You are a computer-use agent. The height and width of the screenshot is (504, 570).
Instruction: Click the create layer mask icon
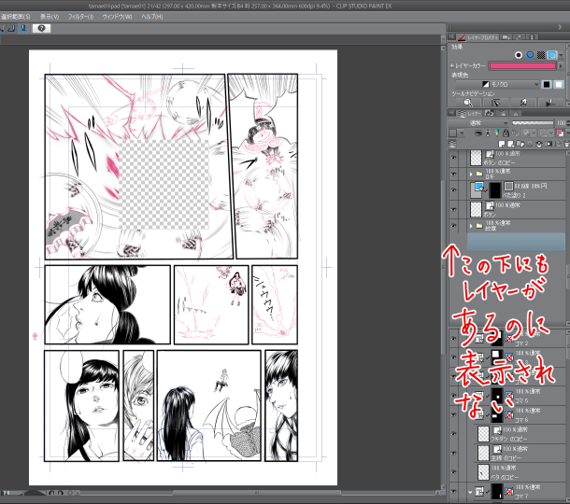tap(549, 144)
